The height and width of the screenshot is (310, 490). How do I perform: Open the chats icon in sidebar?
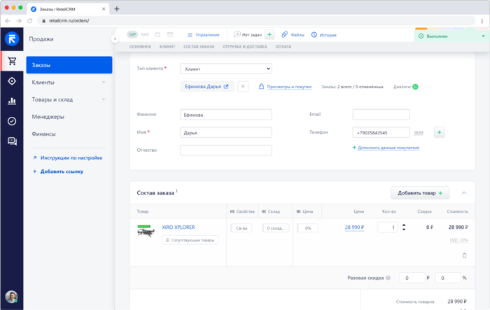12,141
